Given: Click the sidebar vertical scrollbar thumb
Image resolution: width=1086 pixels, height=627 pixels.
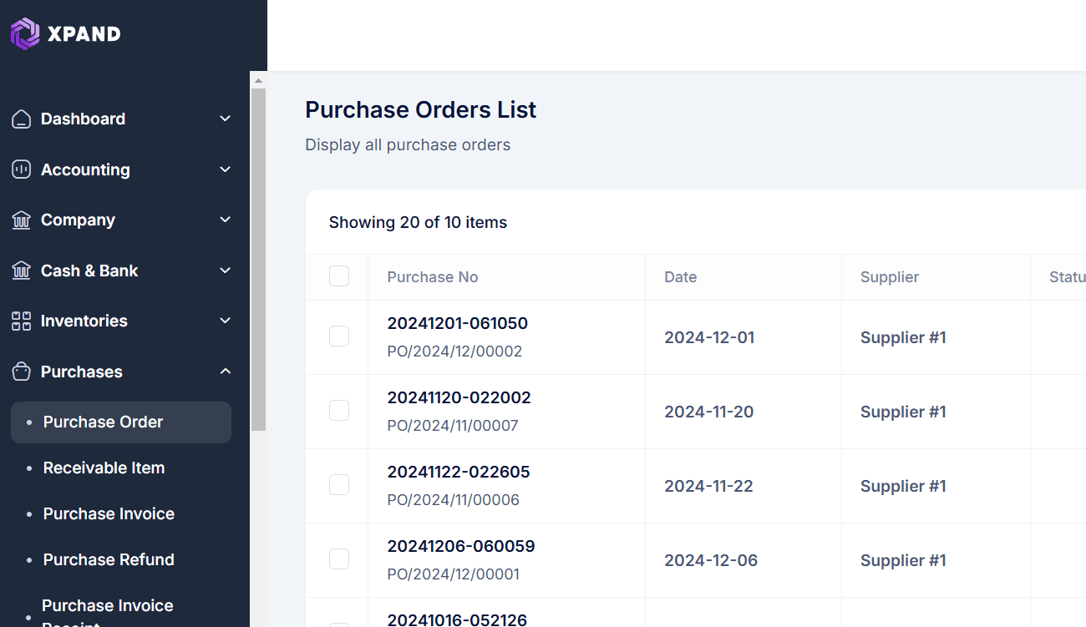Looking at the screenshot, I should pyautogui.click(x=258, y=259).
